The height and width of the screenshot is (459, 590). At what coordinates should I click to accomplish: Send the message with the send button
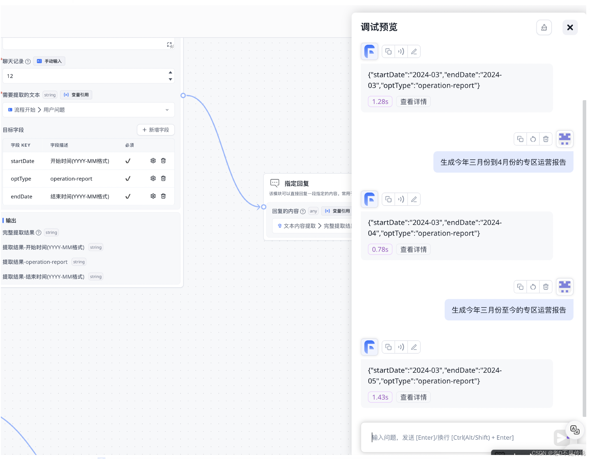(x=562, y=438)
